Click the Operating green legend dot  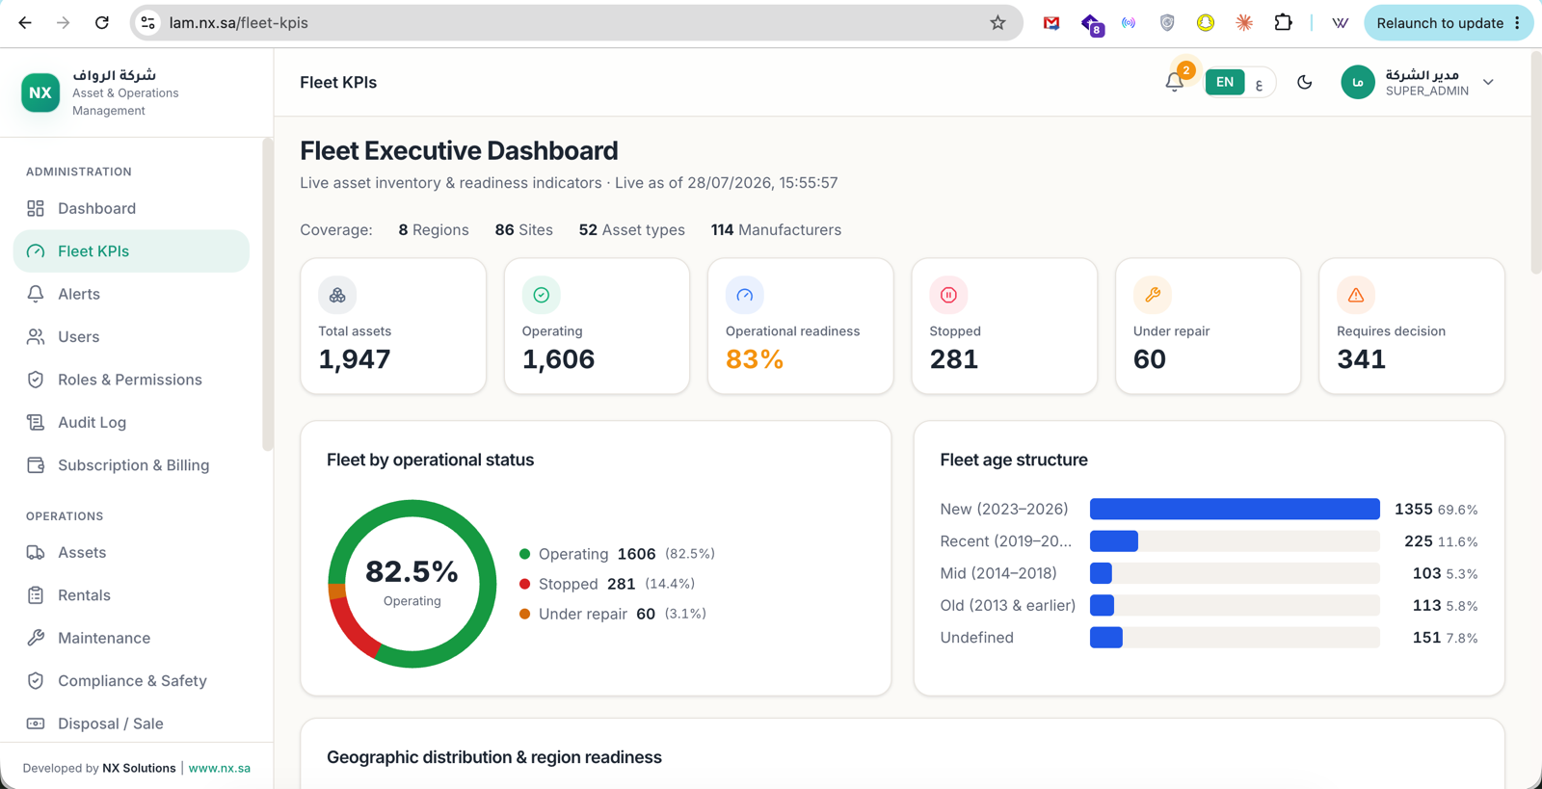coord(525,554)
